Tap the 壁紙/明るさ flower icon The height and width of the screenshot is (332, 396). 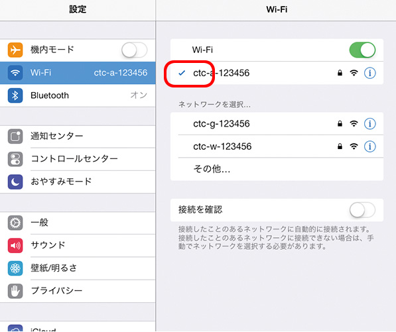point(15,268)
